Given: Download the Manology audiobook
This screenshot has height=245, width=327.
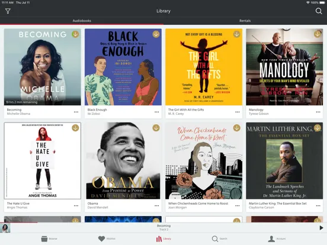Looking at the screenshot, I should [x=318, y=34].
